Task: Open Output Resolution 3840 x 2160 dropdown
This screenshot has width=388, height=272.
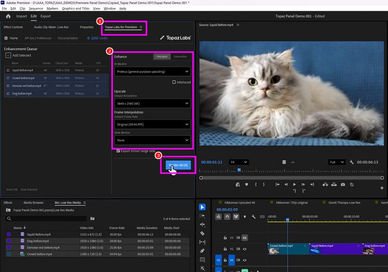Action: [x=152, y=103]
